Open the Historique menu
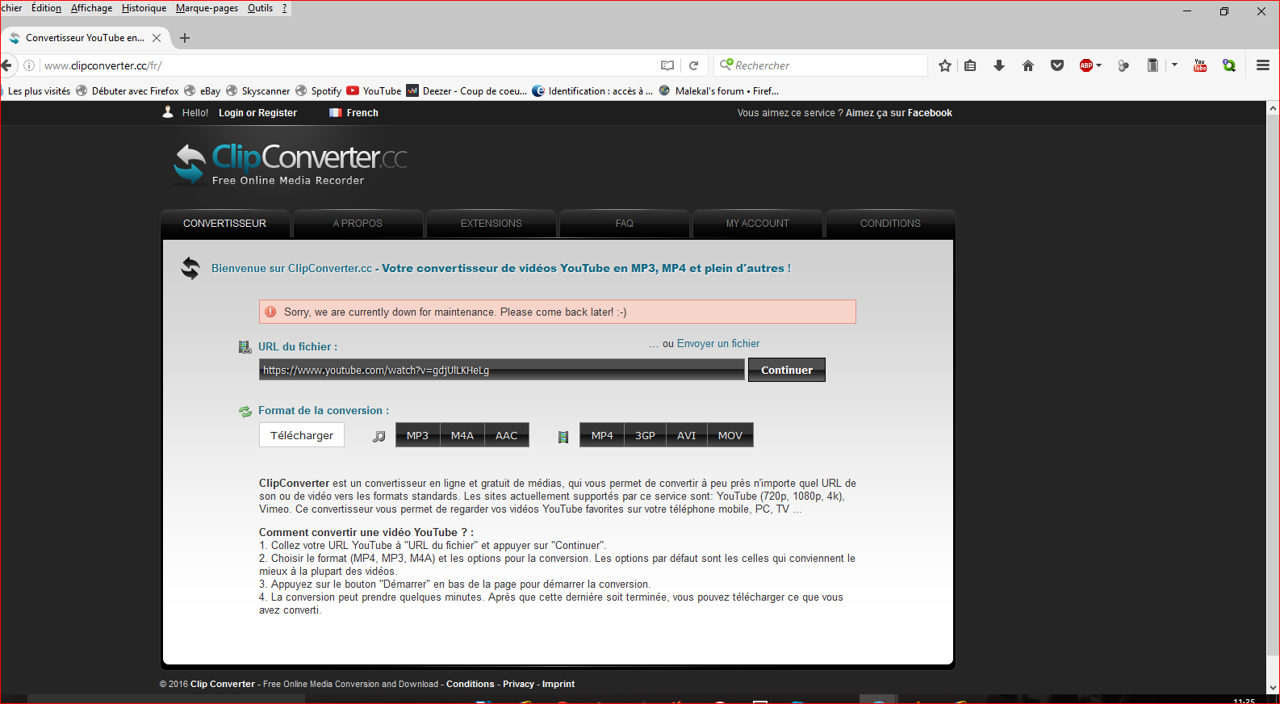Screen dimensions: 1280x704 pyautogui.click(x=144, y=8)
